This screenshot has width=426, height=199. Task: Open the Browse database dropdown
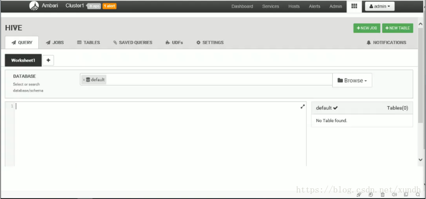pos(352,80)
